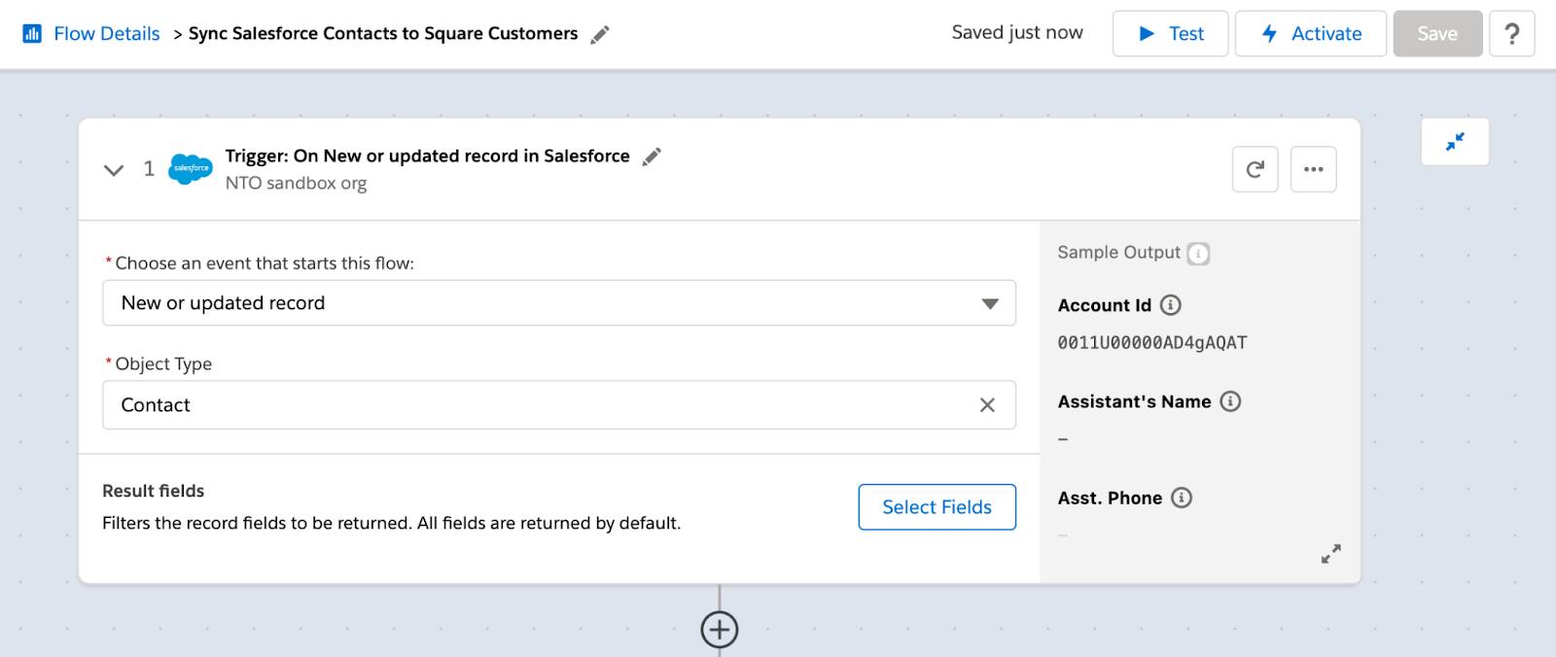This screenshot has height=657, width=1556.
Task: Rename the trigger step using its pencil icon
Action: click(652, 156)
